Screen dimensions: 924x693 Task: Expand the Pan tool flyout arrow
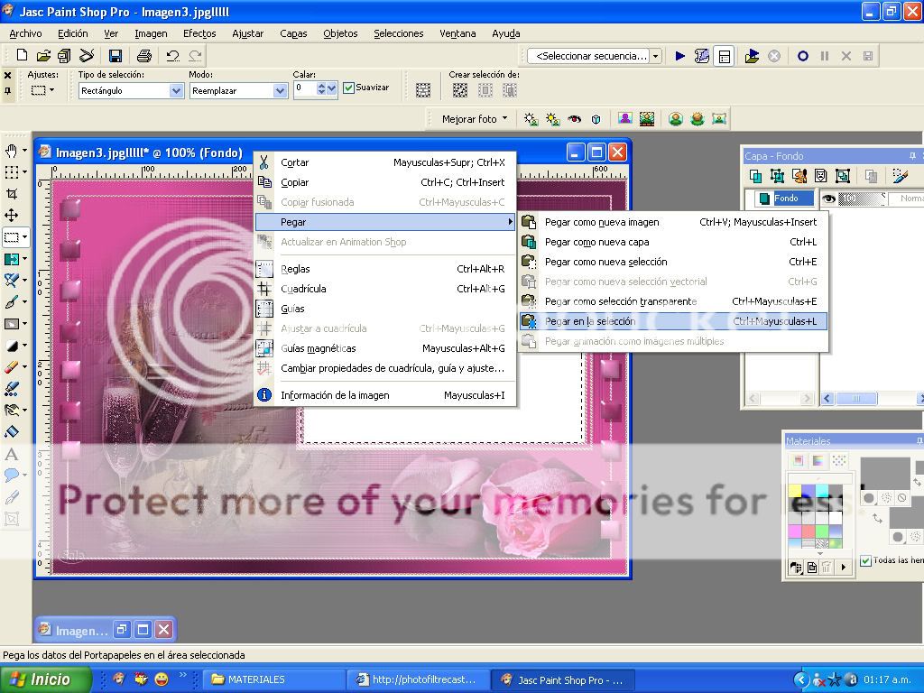24,151
